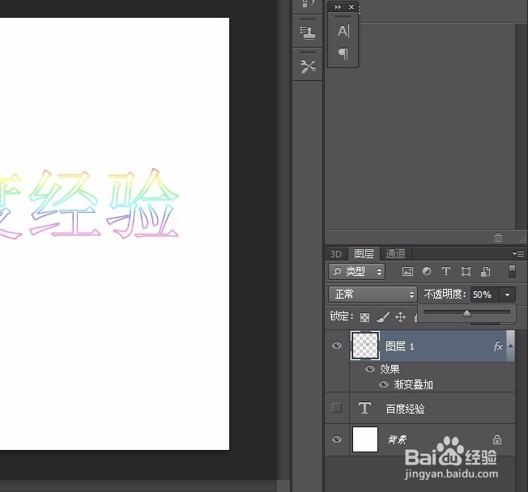Click the T thumbnail of 百度经验 layer
The height and width of the screenshot is (492, 528).
pos(364,408)
